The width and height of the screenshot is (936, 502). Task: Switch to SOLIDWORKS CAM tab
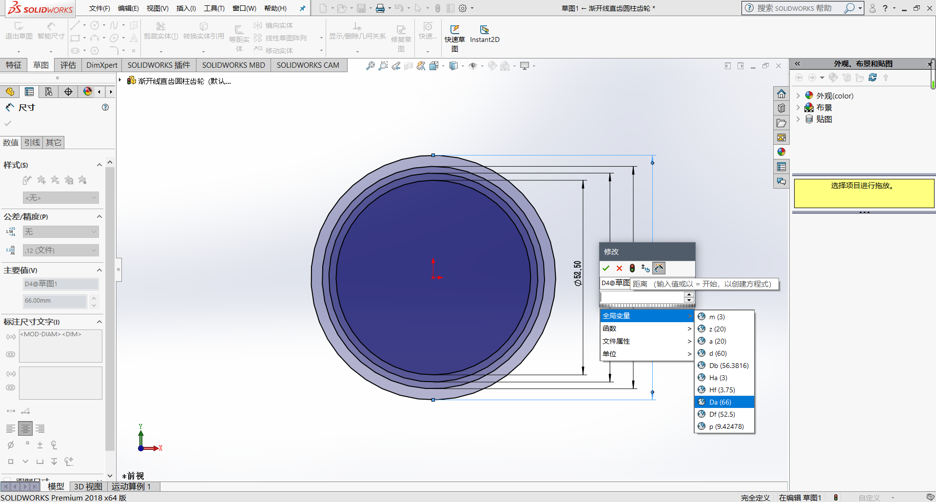tap(308, 65)
